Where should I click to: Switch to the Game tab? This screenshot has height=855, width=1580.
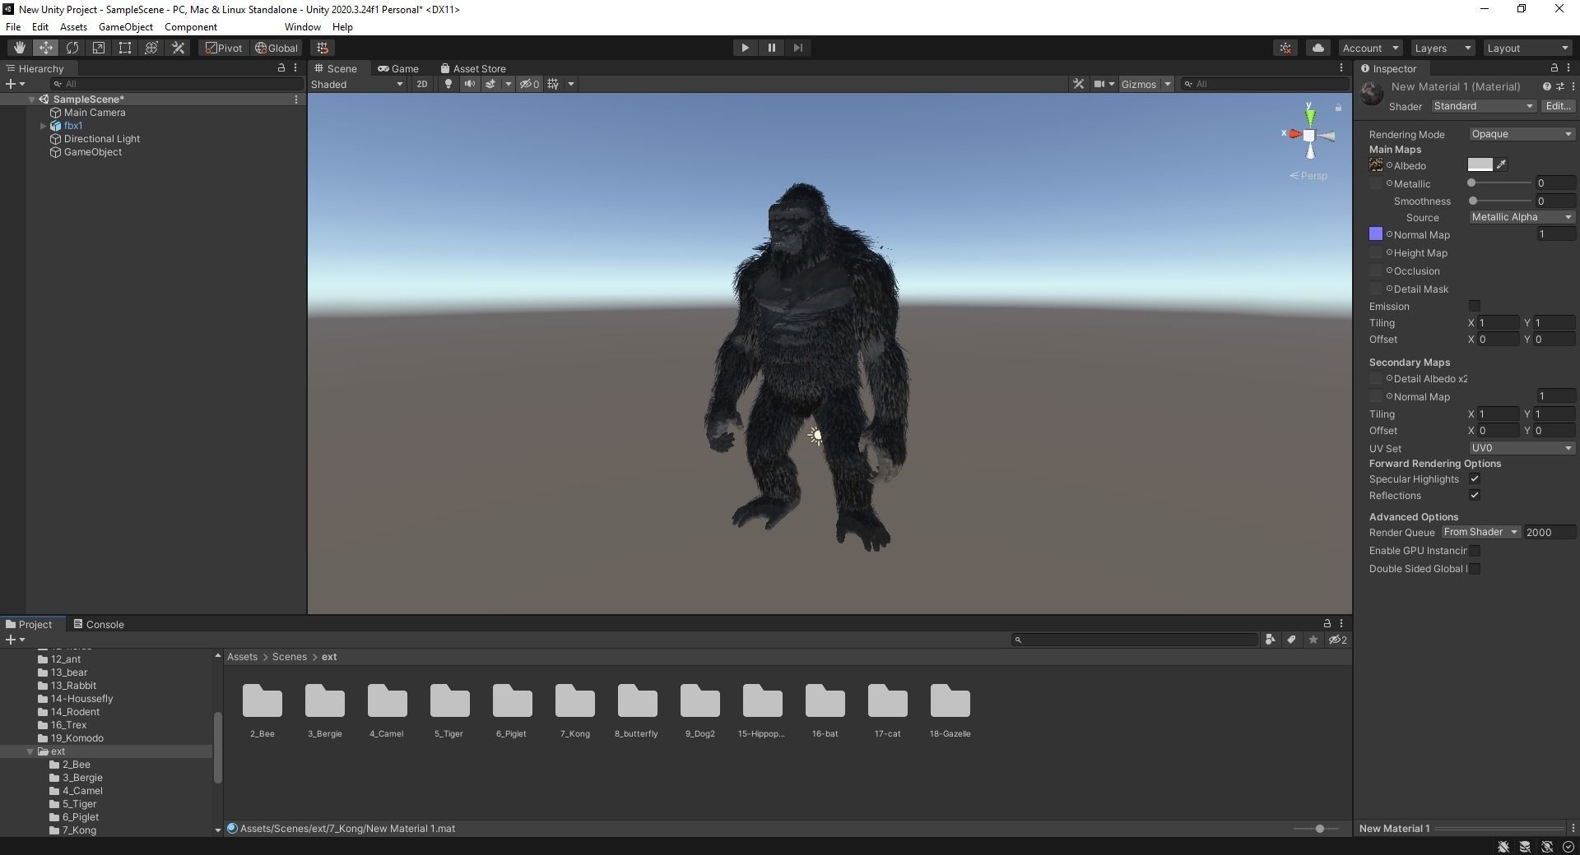coord(398,68)
